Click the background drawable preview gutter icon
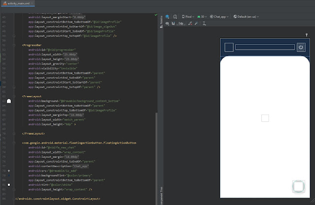 click(8, 101)
